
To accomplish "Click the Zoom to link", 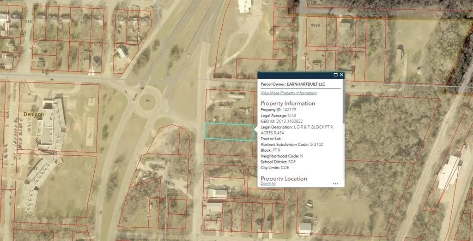I will click(268, 183).
